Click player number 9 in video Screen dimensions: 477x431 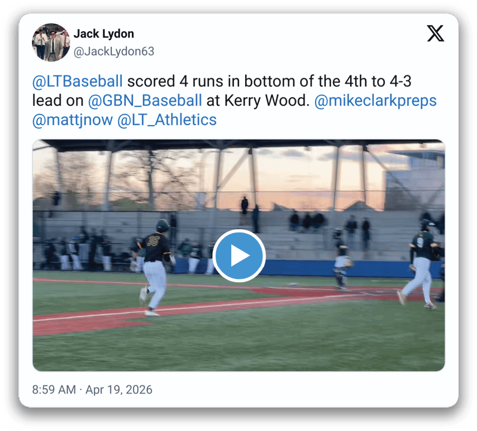[x=421, y=263]
